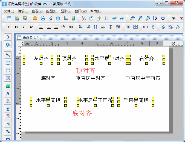Save the document with floppy icon

tap(25, 18)
